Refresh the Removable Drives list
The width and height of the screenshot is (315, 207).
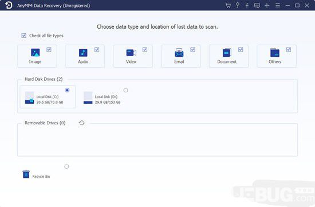pos(82,123)
